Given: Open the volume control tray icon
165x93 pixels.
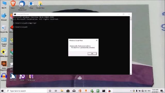Looking at the screenshot, I should pyautogui.click(x=145, y=91).
